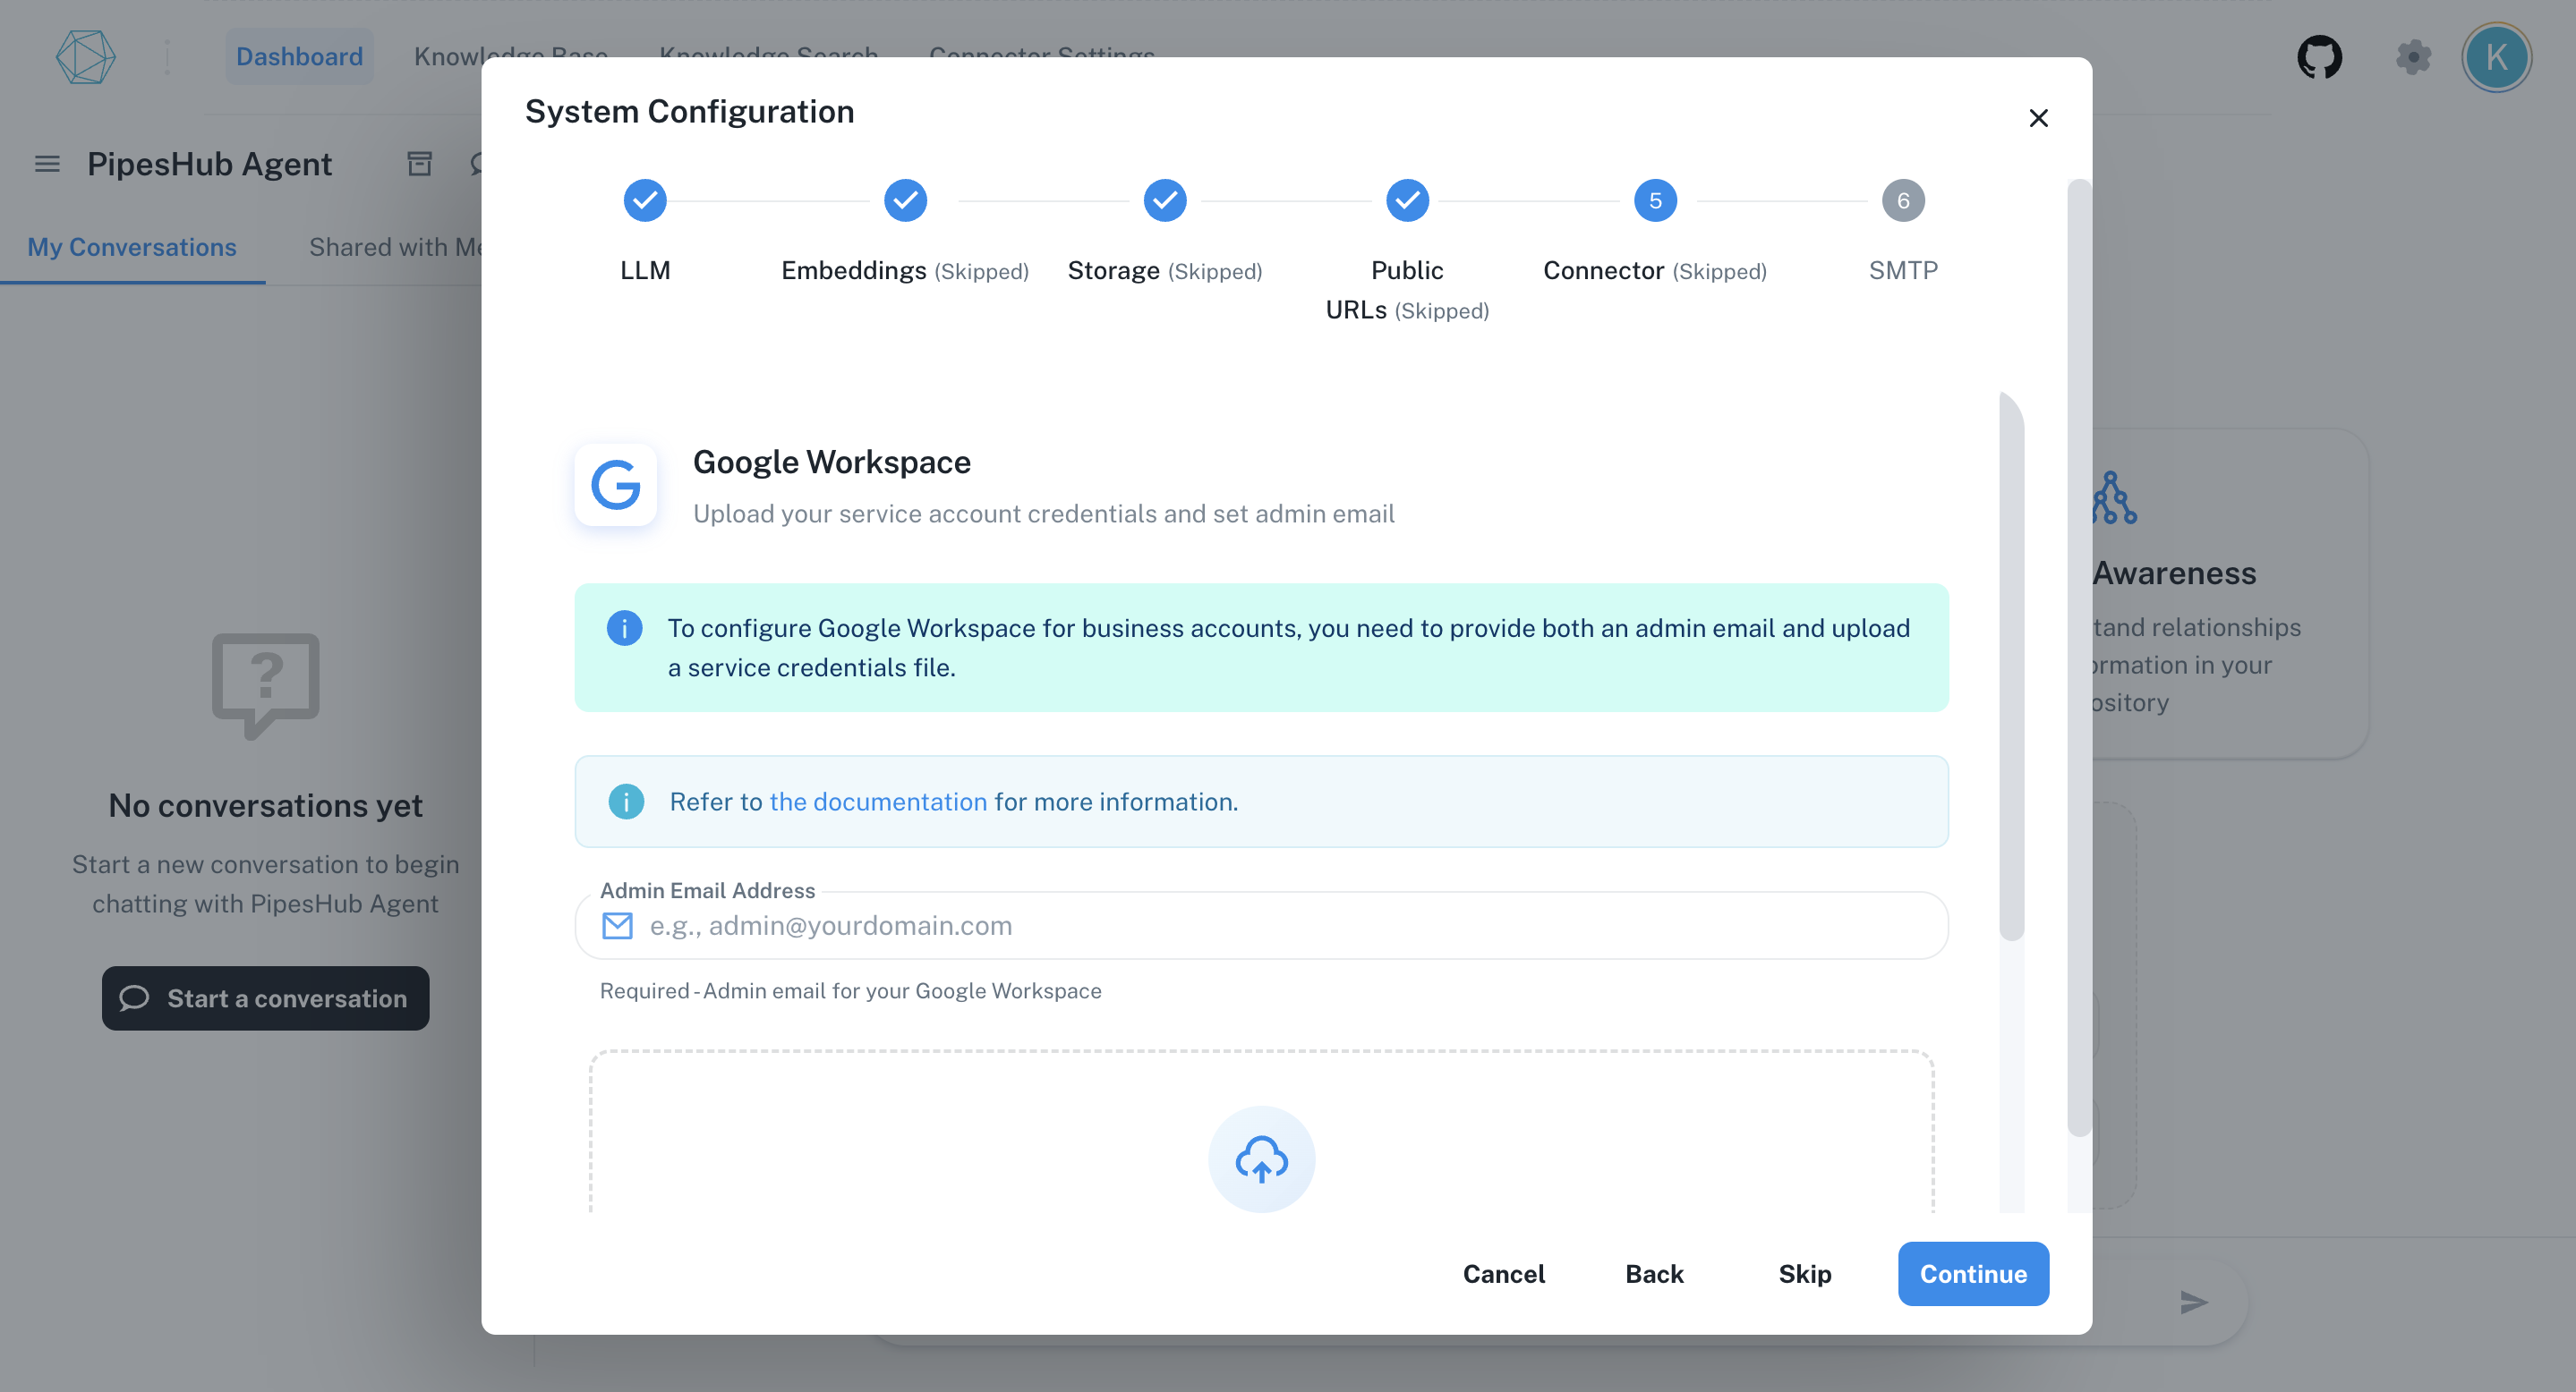Click the Continue button
2576x1392 pixels.
pyautogui.click(x=1972, y=1274)
